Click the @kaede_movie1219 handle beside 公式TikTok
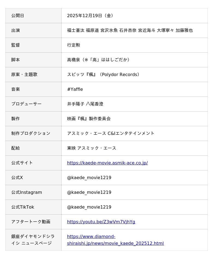 click(x=89, y=207)
